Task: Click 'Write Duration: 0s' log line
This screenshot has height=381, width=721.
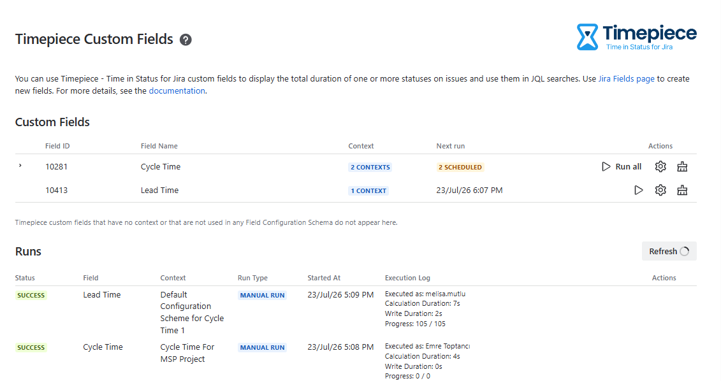Action: click(413, 367)
